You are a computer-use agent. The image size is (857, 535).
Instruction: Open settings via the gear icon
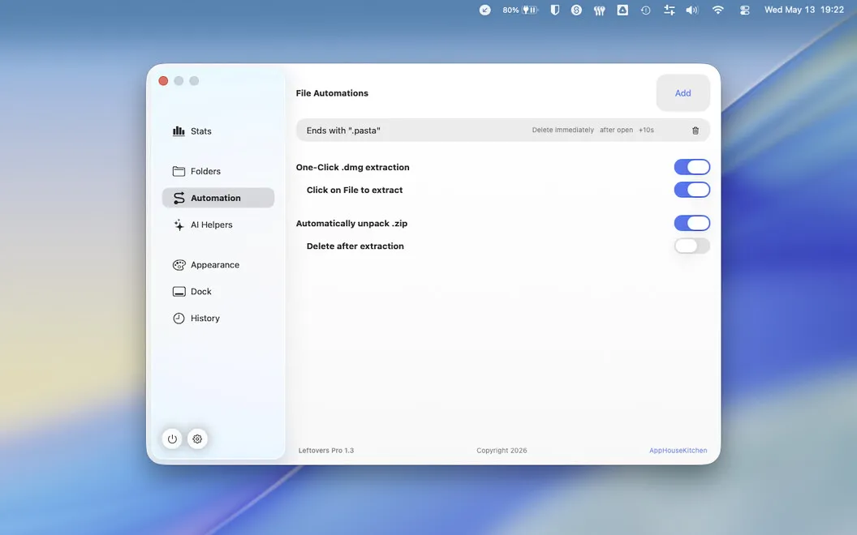(197, 439)
